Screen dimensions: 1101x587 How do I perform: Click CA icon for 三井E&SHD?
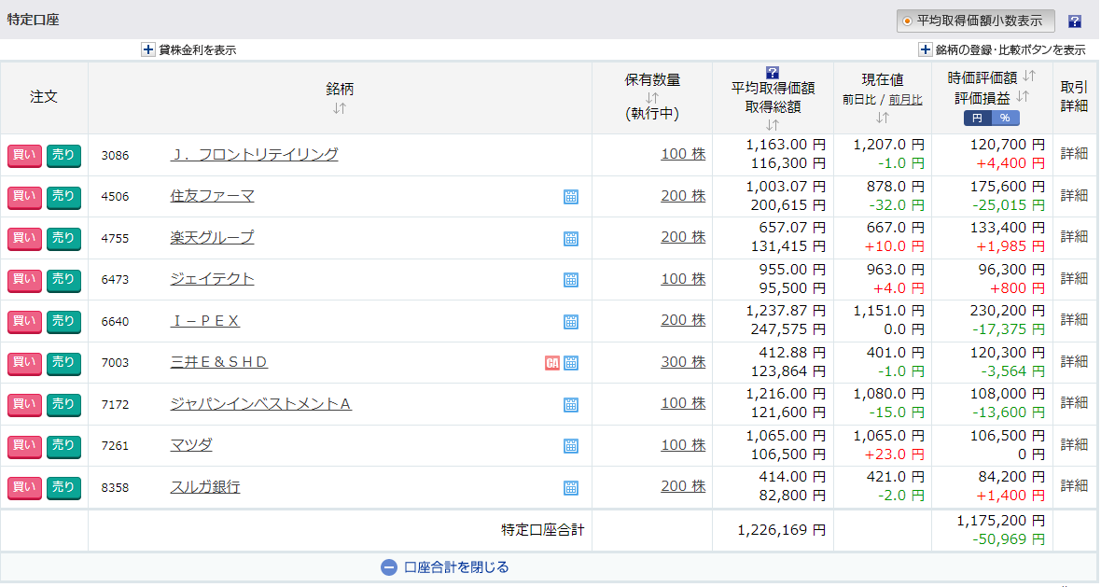pyautogui.click(x=552, y=363)
